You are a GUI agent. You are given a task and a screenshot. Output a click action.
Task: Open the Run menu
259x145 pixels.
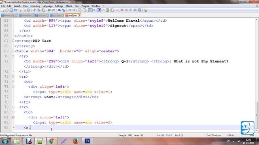point(77,6)
